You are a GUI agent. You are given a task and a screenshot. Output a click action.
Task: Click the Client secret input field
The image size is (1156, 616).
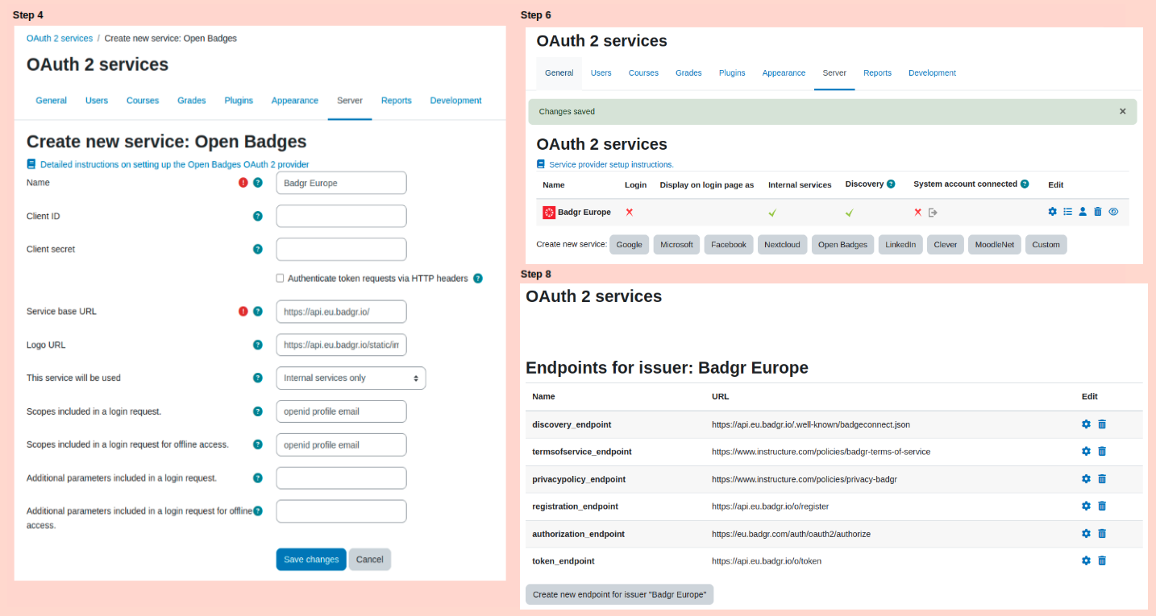click(341, 249)
